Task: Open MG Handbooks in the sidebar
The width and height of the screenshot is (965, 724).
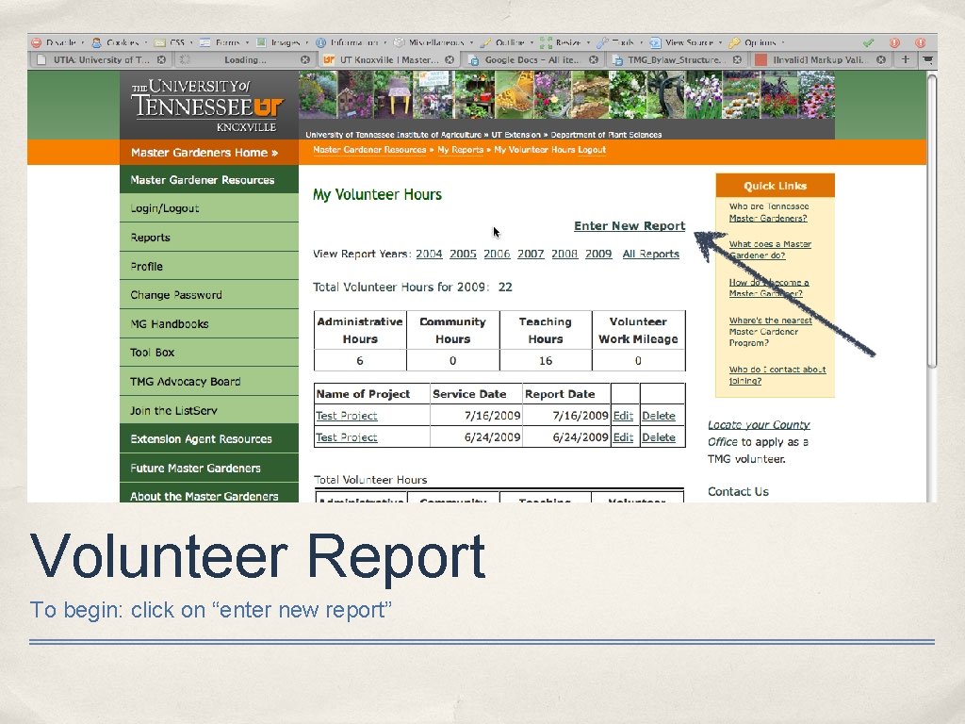Action: click(209, 323)
